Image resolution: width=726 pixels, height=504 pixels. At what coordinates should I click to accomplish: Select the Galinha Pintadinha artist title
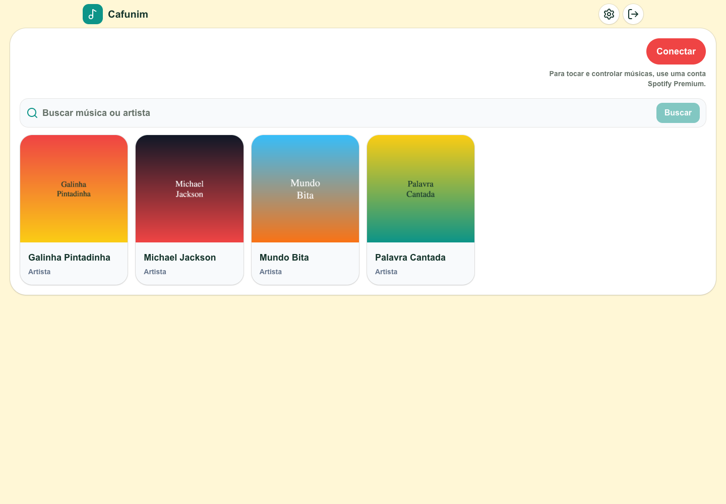click(x=69, y=258)
